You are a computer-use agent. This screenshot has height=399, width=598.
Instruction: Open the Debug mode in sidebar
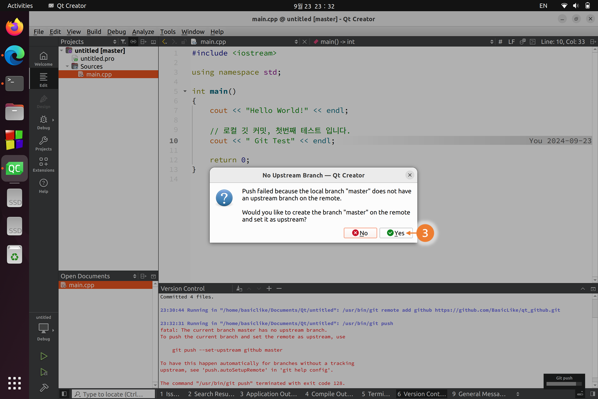43,122
